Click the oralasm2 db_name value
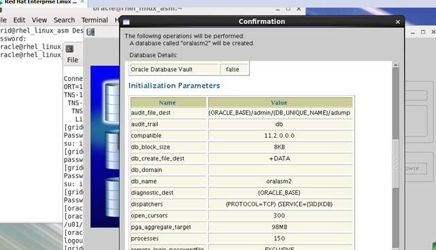Screen dimensions: 436x250 (279, 181)
